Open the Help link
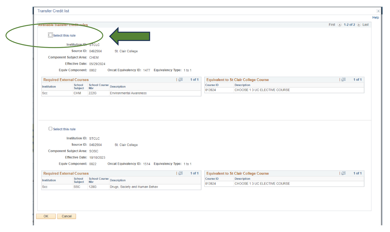The image size is (390, 232). click(x=375, y=18)
